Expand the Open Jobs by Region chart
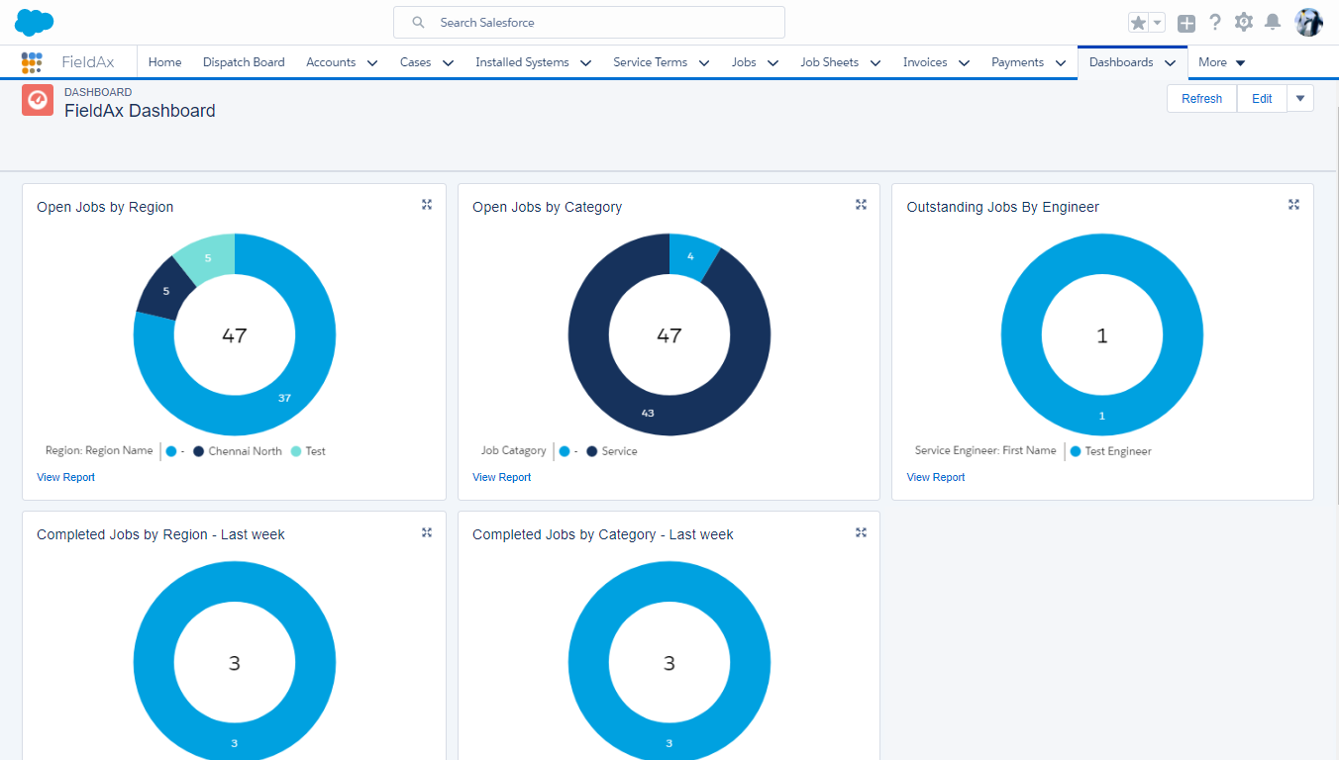1339x760 pixels. (x=427, y=204)
